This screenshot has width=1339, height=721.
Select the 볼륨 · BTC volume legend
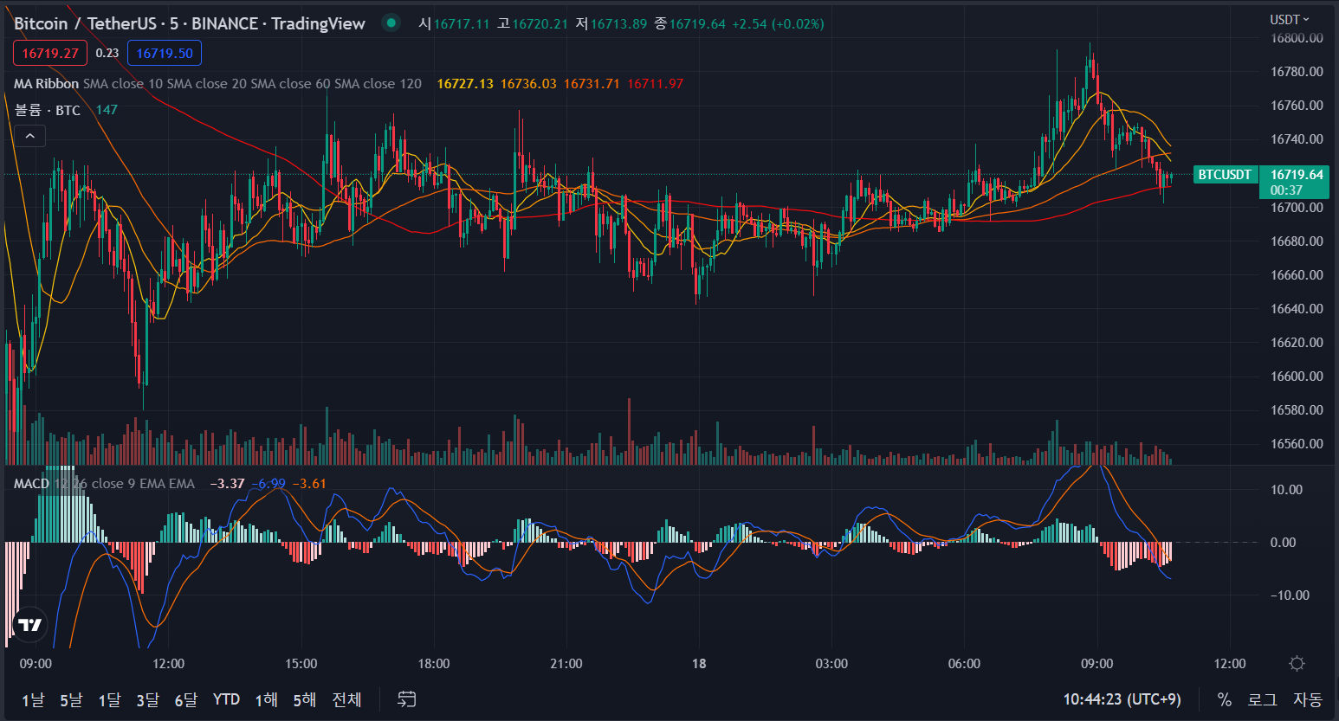[x=48, y=110]
